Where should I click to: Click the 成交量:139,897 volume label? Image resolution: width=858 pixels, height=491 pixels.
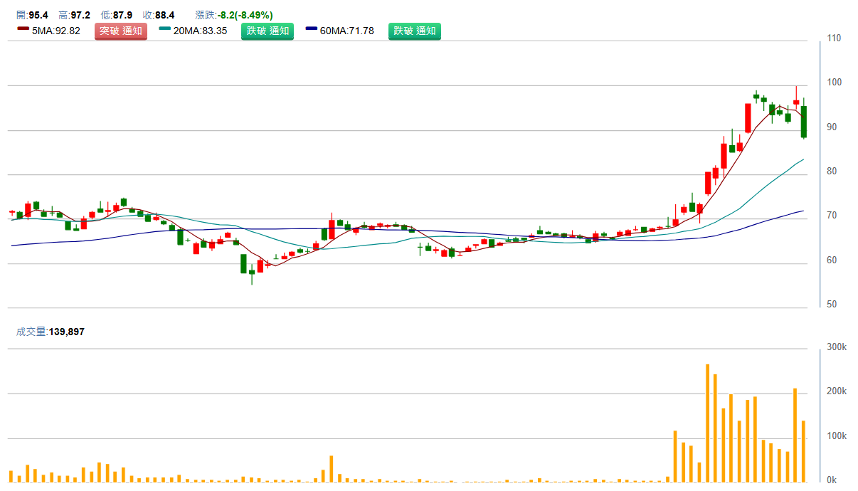click(x=50, y=332)
